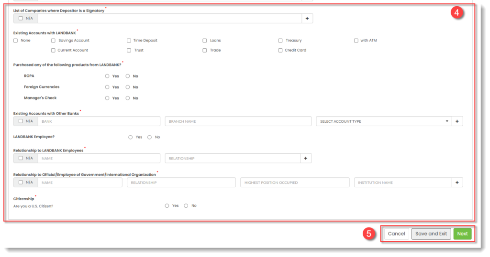The image size is (490, 257).
Task: Check N/A for Relationship to LANDBANK Employees
Action: [x=21, y=158]
